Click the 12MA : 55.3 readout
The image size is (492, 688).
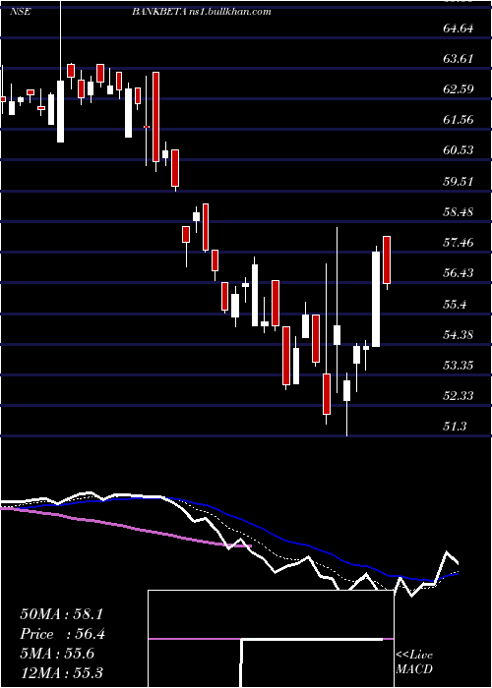pyautogui.click(x=61, y=673)
